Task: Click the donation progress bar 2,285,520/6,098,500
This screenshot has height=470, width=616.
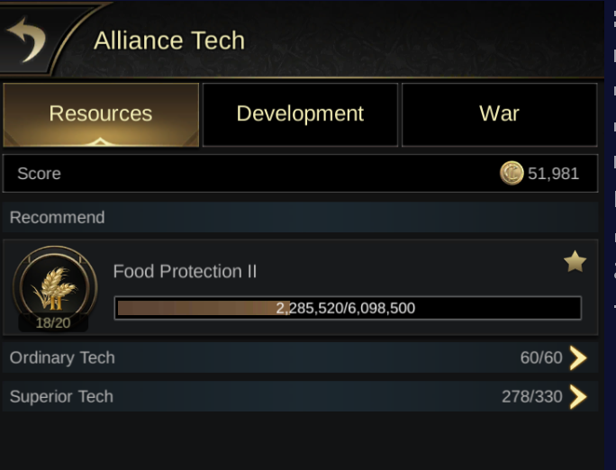Action: [x=348, y=308]
